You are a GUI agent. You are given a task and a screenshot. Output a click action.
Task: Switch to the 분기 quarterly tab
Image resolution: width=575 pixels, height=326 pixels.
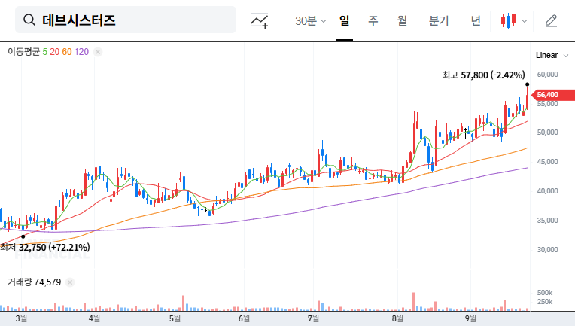pos(439,21)
